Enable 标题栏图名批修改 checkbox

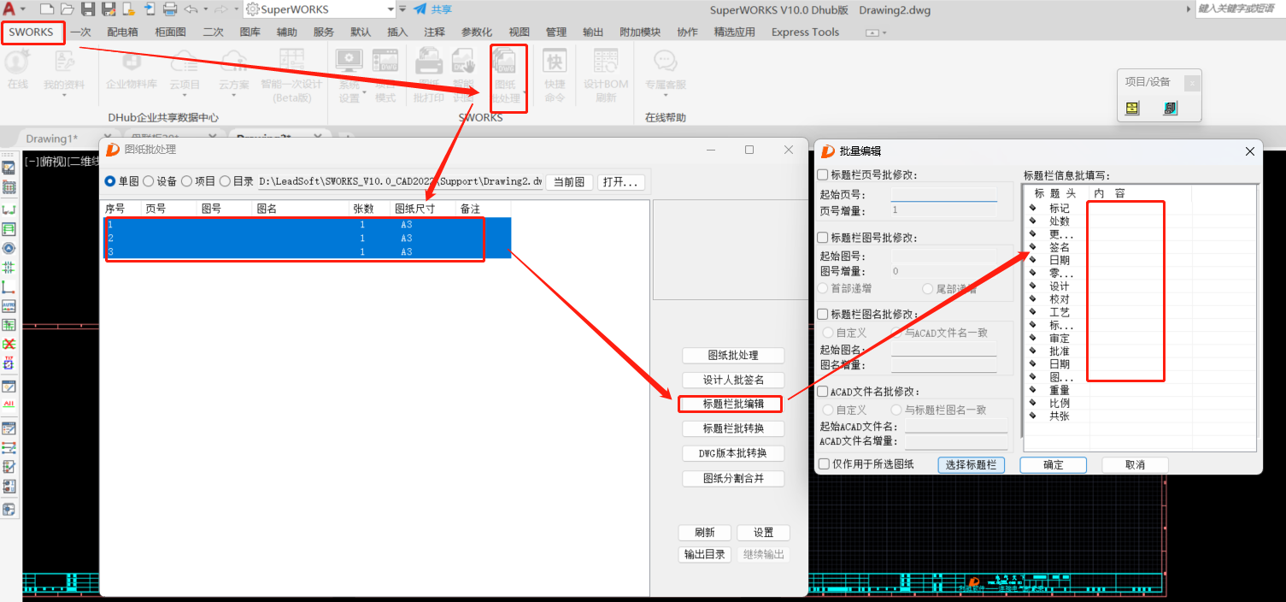[824, 315]
